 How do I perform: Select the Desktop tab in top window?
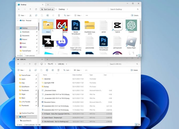pos(30,5)
